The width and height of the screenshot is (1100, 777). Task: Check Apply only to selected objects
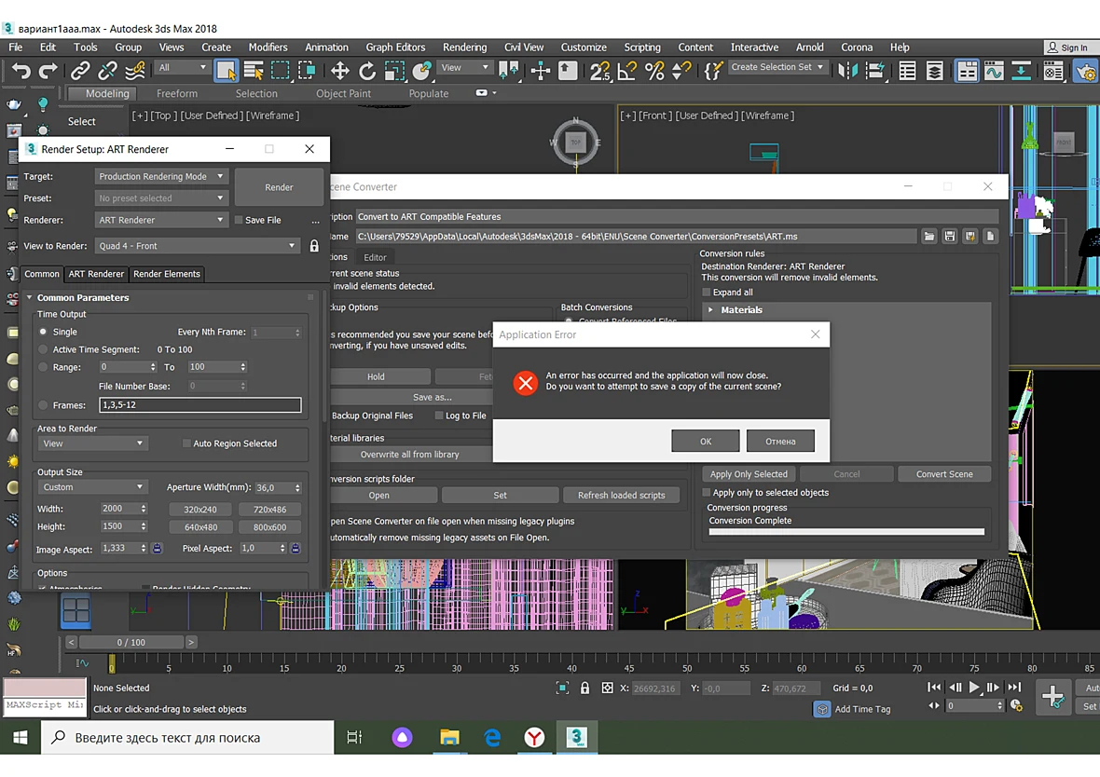707,492
